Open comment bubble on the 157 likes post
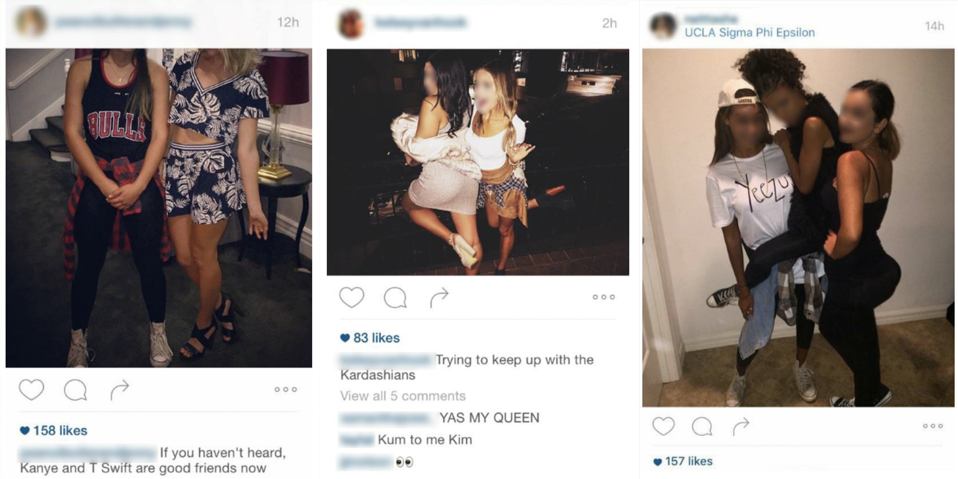This screenshot has width=958, height=479. pyautogui.click(x=702, y=426)
